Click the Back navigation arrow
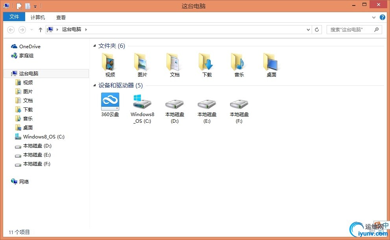This screenshot has height=240, width=390. (x=11, y=30)
